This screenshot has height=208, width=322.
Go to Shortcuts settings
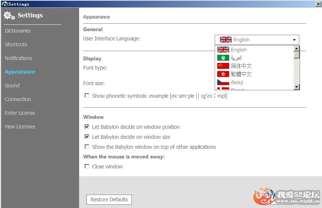[x=16, y=44]
